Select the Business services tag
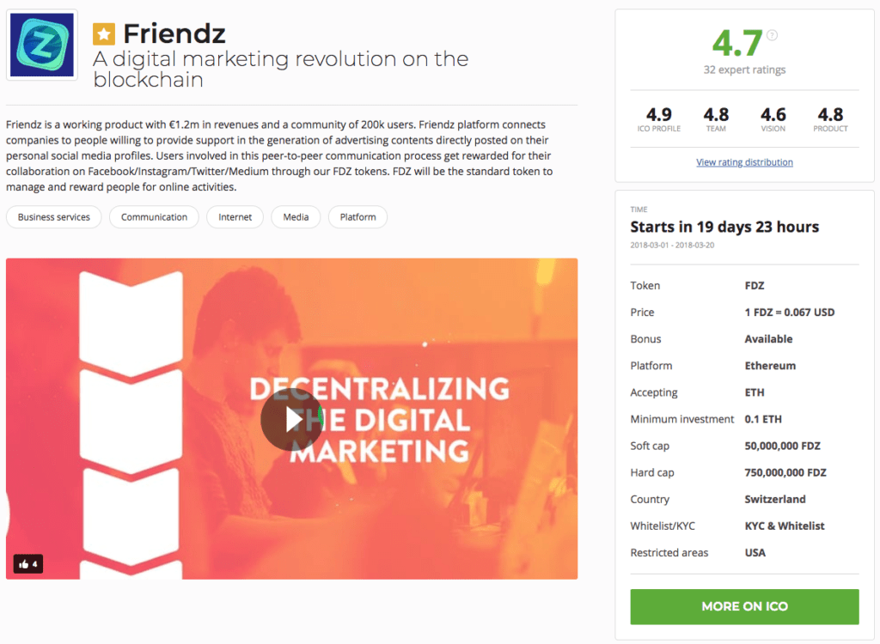Viewport: 880px width, 644px height. tap(54, 217)
